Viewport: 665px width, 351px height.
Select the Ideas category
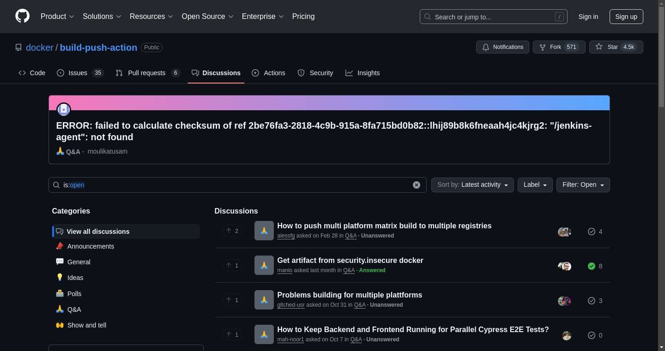pos(126,278)
